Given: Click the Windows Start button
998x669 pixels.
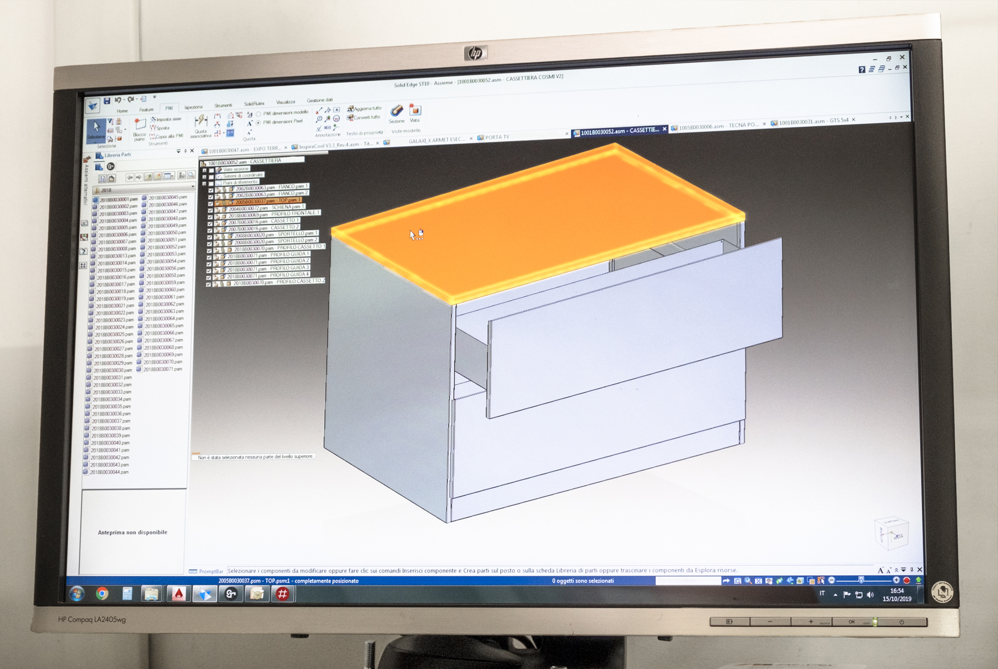Looking at the screenshot, I should click(77, 594).
